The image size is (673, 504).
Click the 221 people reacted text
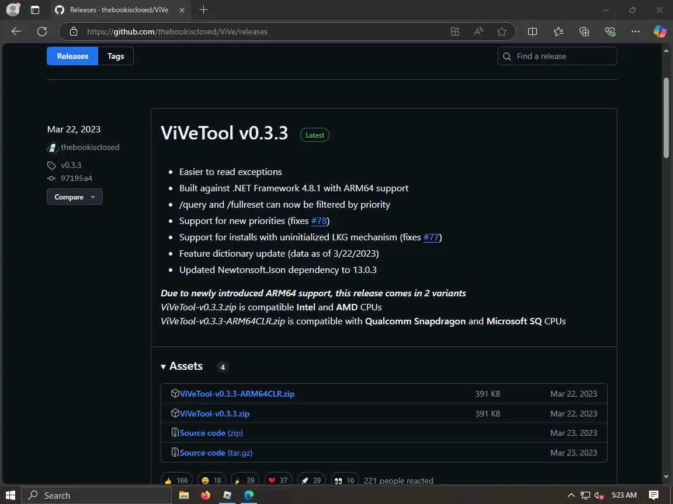coord(398,481)
